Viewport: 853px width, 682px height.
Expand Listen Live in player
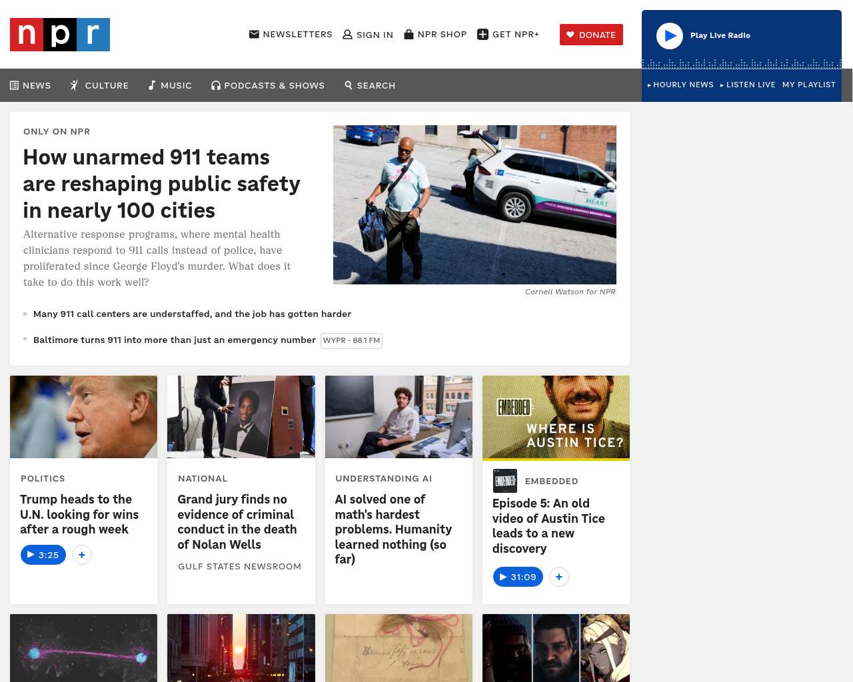tap(748, 85)
